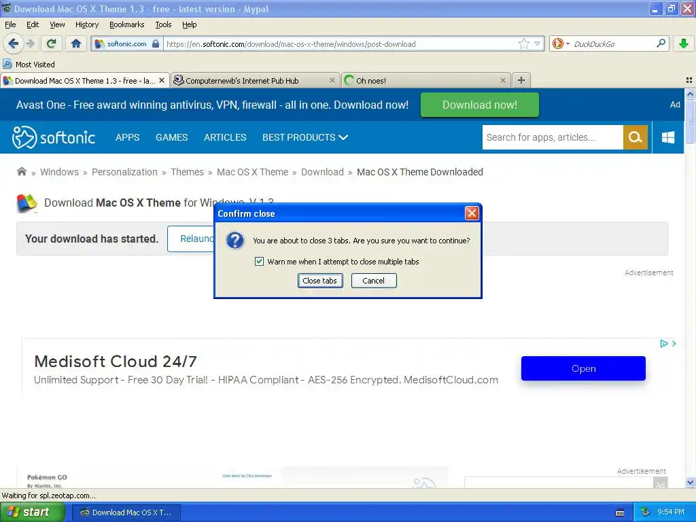Click the 9:54 PM taskbar clock
This screenshot has width=696, height=522.
tap(670, 512)
